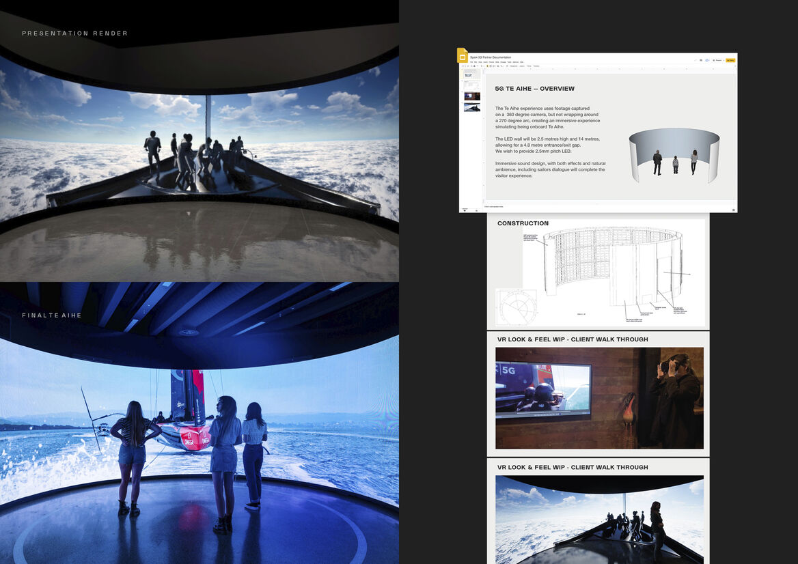Click the Meet video call icon

(706, 60)
